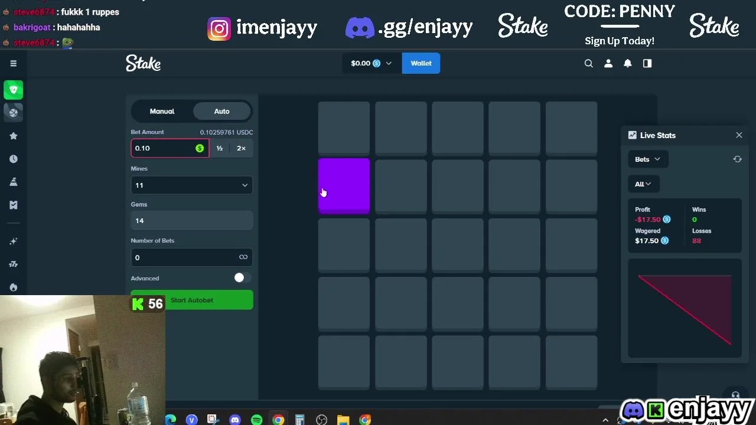This screenshot has width=756, height=425.
Task: Click the Profit value -$17.50
Action: coord(648,220)
